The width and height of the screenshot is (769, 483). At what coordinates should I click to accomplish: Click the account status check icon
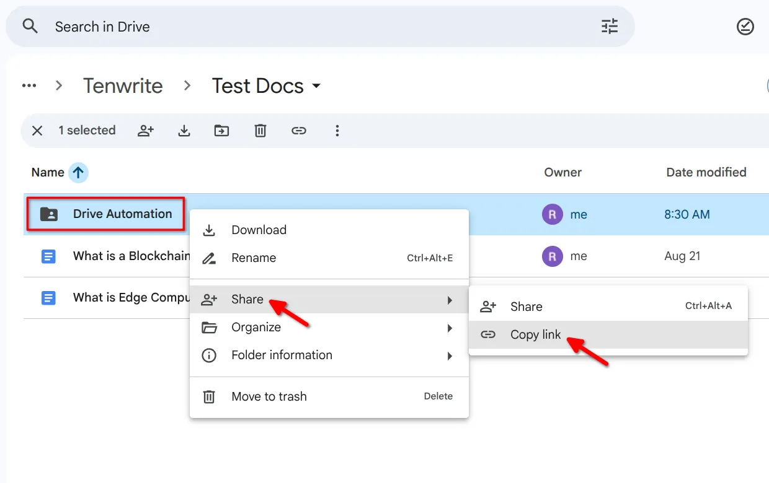tap(745, 27)
